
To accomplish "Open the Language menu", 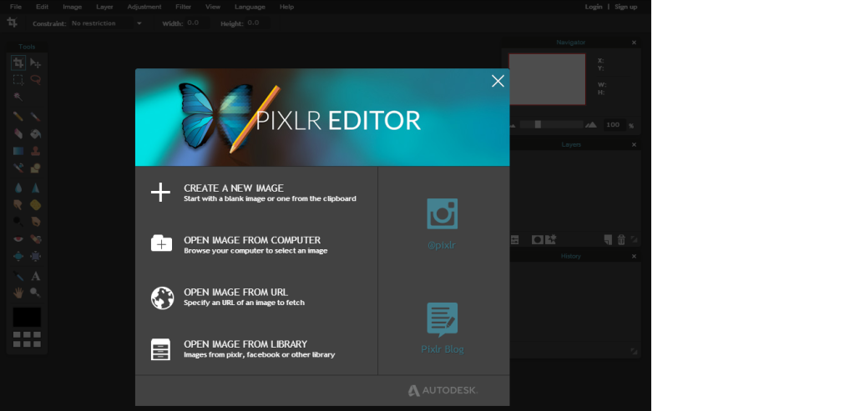I will pyautogui.click(x=250, y=7).
